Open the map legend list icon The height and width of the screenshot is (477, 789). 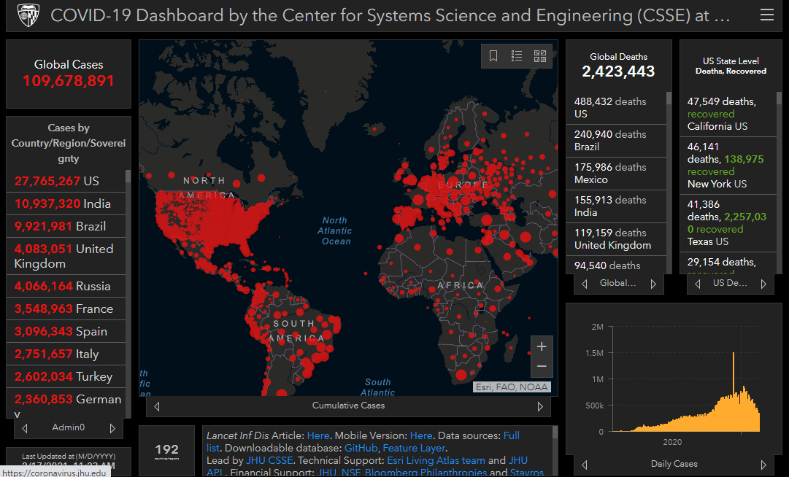[517, 55]
